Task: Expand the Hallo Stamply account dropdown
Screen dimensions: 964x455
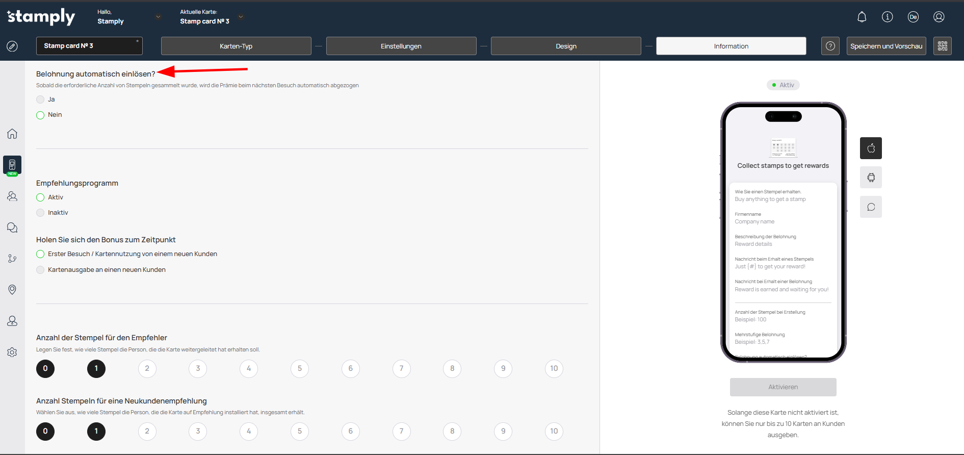Action: point(158,17)
